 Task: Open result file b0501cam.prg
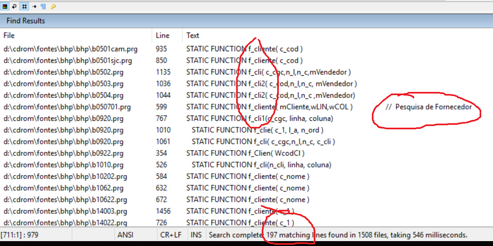[x=70, y=49]
